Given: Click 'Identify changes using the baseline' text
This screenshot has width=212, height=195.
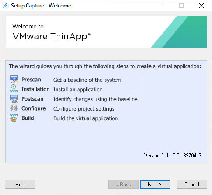Looking at the screenshot, I should (x=95, y=99).
